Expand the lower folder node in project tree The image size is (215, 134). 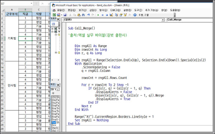[56, 53]
